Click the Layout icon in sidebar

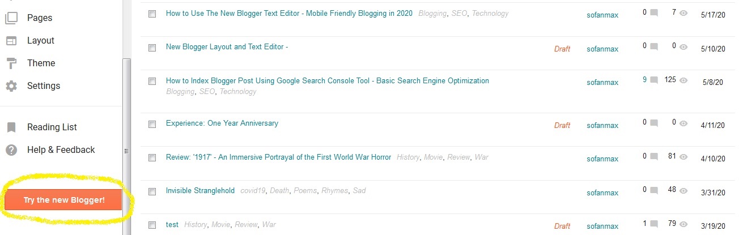click(x=11, y=41)
